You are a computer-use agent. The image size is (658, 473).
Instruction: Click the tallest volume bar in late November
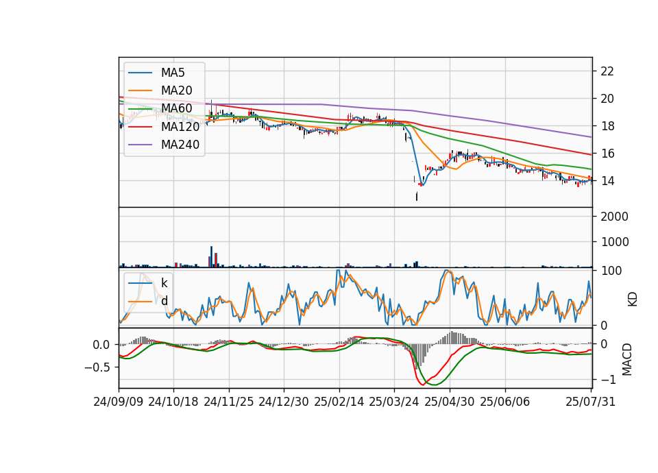(x=212, y=257)
